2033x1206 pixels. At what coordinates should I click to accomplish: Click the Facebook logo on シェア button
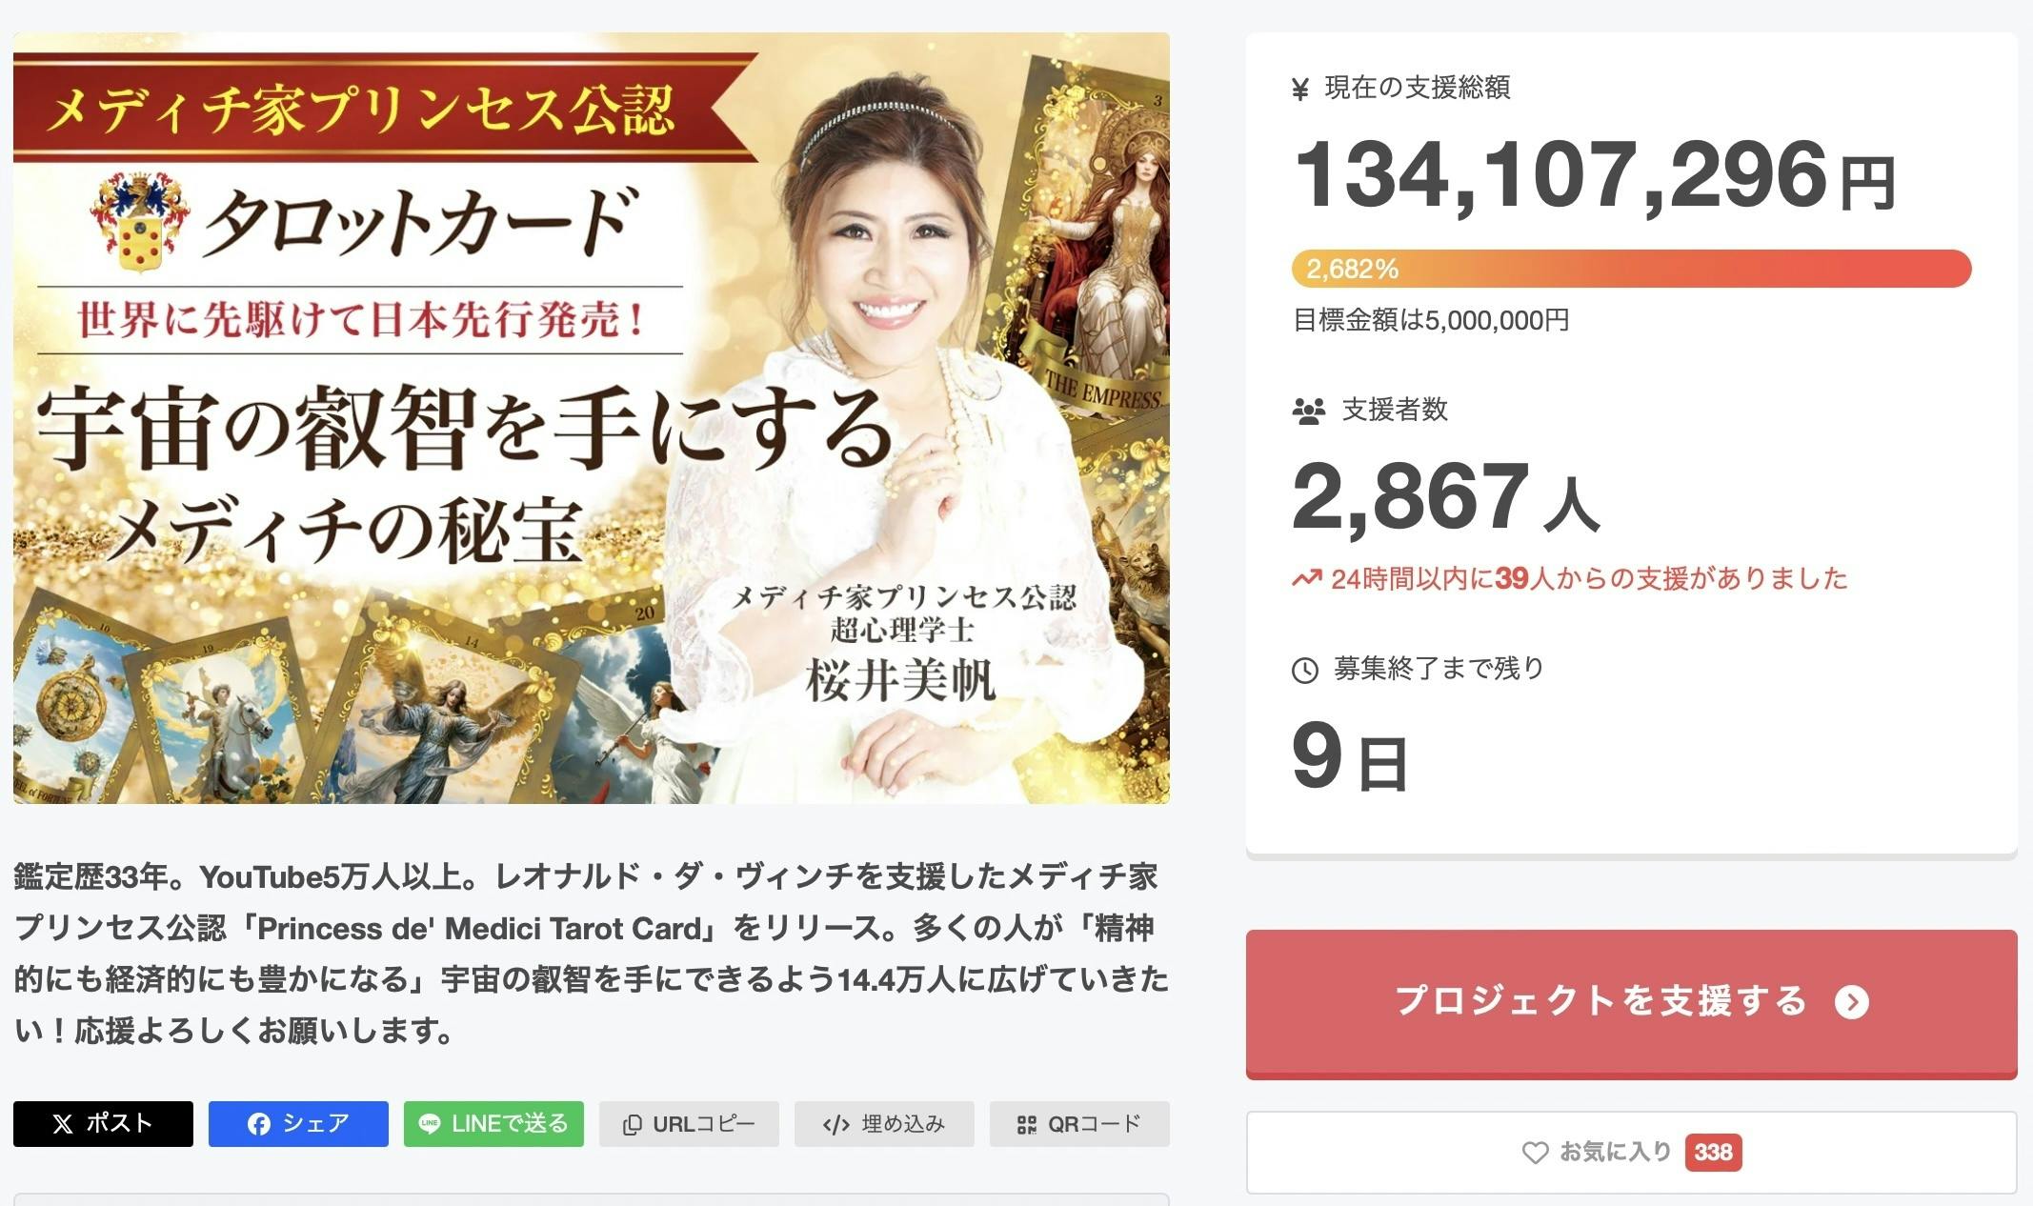pyautogui.click(x=258, y=1124)
